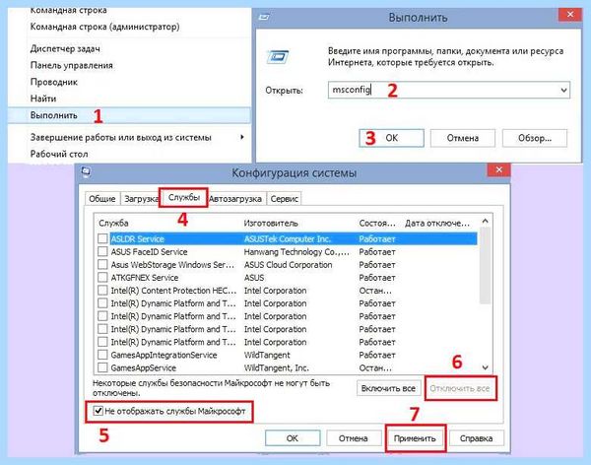Click services list scrollbar down arrow

coord(485,367)
